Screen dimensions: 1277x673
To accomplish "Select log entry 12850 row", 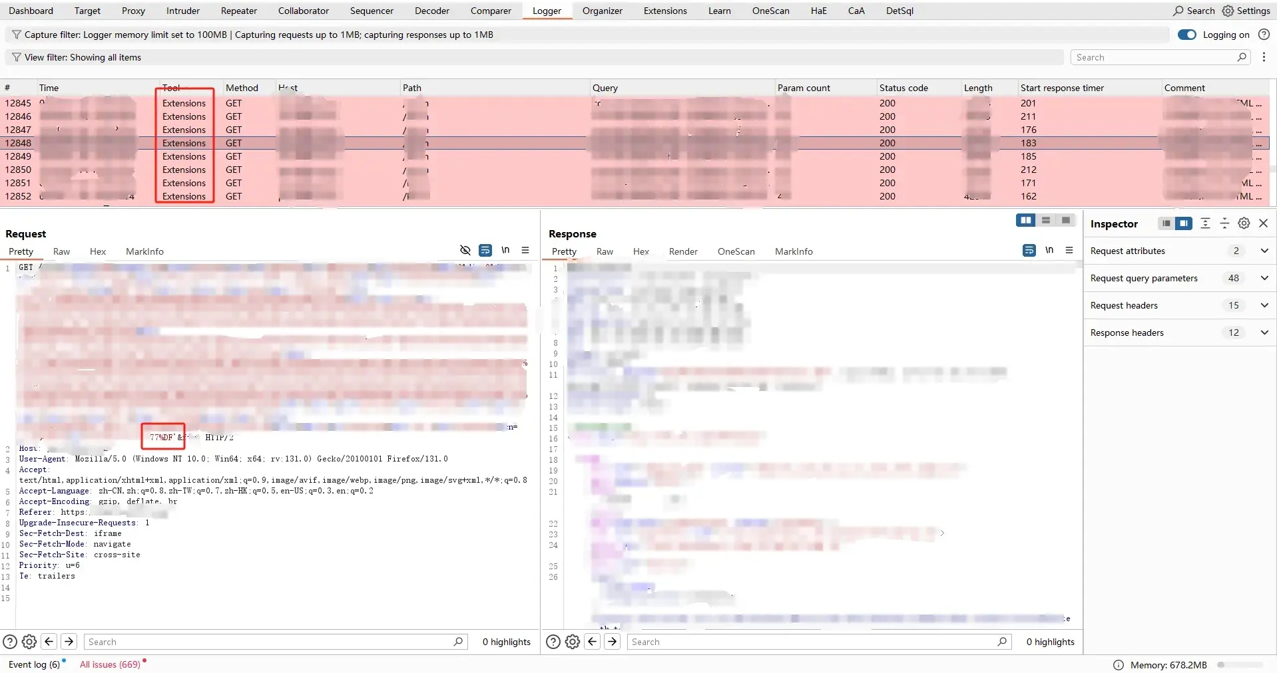I will [x=636, y=170].
